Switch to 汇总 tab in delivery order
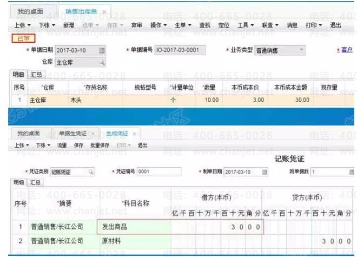Screen dimensions: 357x257 pos(36,75)
